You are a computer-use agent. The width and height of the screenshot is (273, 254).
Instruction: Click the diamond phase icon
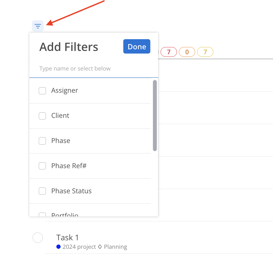[x=100, y=247]
